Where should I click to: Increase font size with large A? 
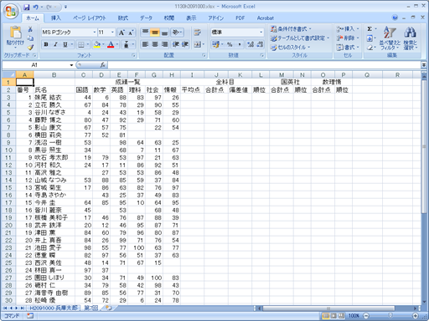click(x=121, y=33)
